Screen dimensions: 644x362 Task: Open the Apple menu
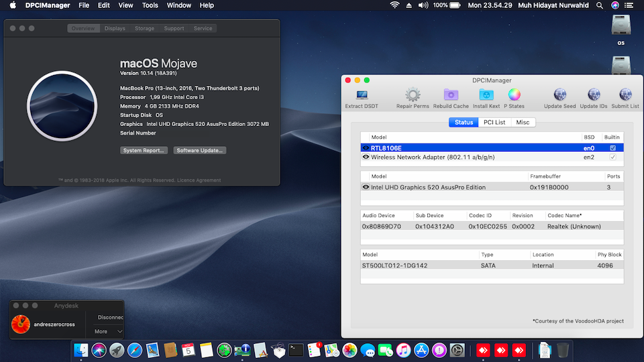pyautogui.click(x=13, y=5)
